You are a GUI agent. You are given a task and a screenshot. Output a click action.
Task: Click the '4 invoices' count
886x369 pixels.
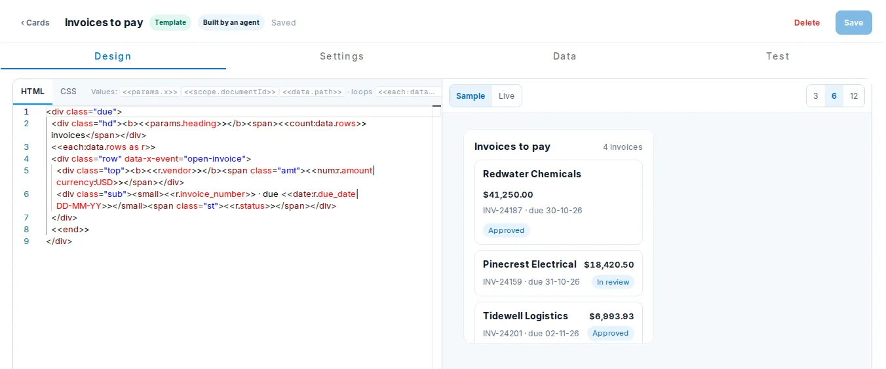click(623, 147)
